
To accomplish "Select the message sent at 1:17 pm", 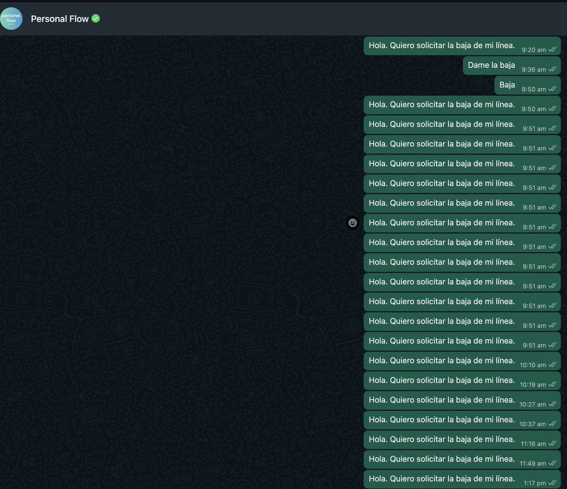I will [x=462, y=479].
